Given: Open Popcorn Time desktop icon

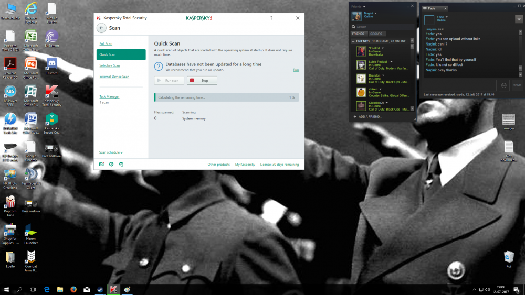Looking at the screenshot, I should [x=10, y=203].
